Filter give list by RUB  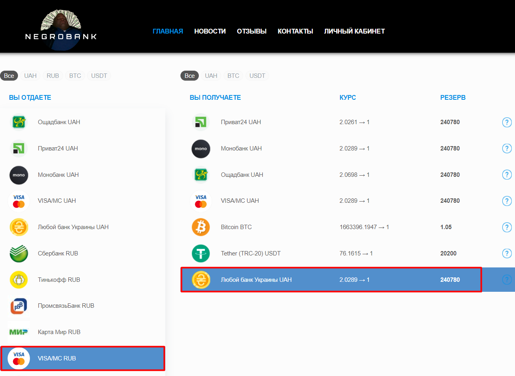pos(53,76)
